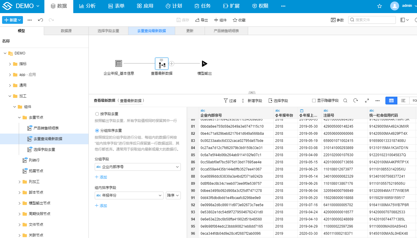Click the undo arrow icon
The width and height of the screenshot is (417, 238).
(41, 20)
